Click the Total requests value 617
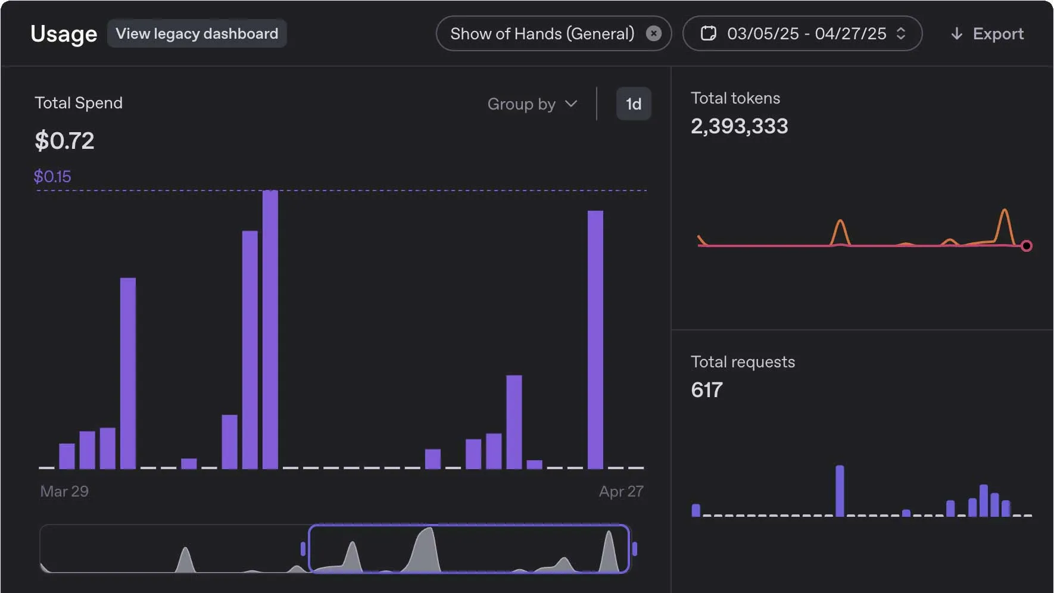Screen dimensions: 1054x593 706,390
